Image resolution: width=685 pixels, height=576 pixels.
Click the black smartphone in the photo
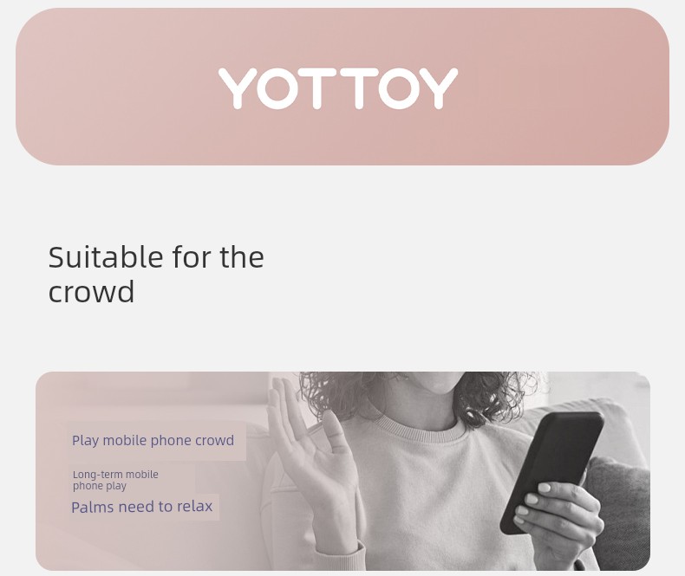[x=552, y=472]
